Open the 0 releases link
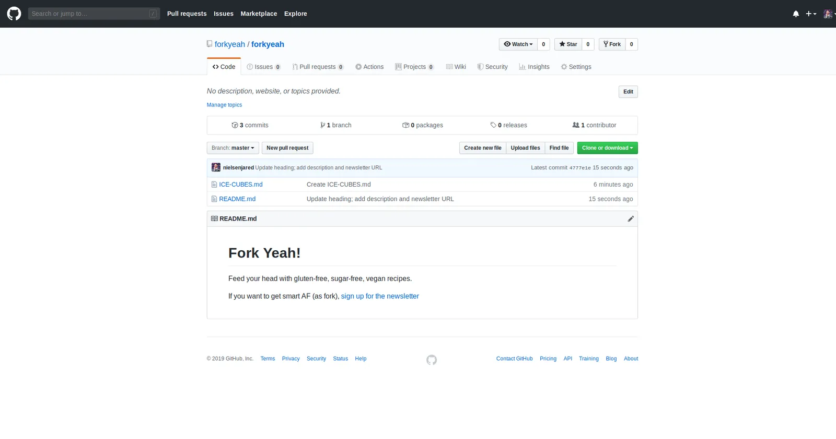The image size is (836, 439). pyautogui.click(x=508, y=125)
